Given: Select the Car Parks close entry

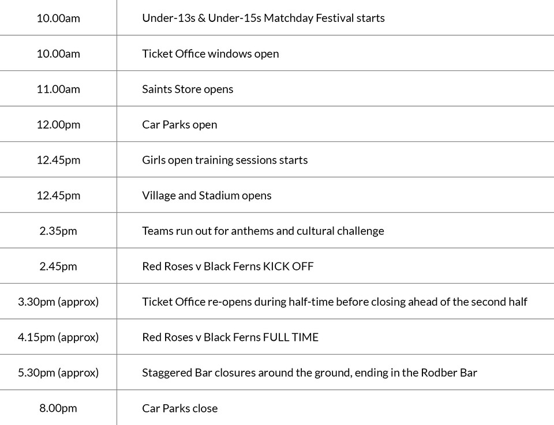Looking at the screenshot, I should click(x=179, y=408).
